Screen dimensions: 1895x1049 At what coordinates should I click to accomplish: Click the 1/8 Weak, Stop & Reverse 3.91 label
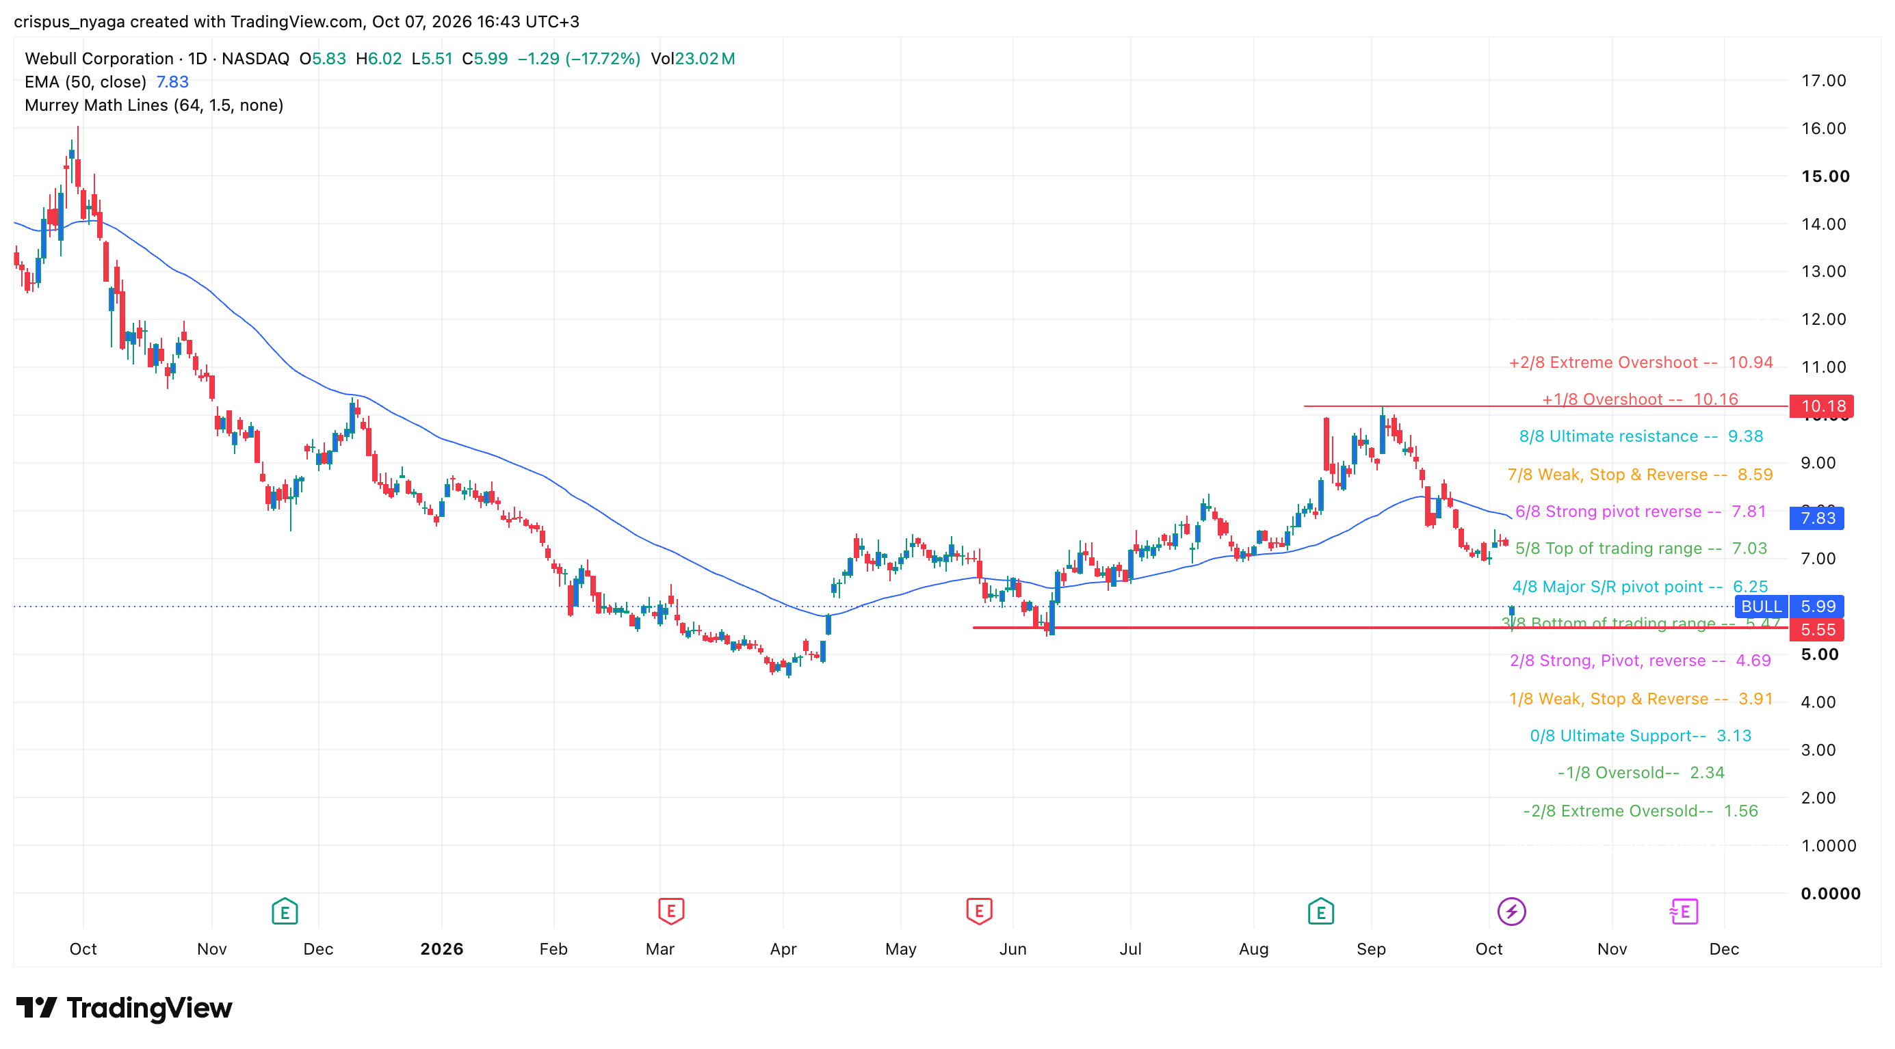click(1641, 698)
